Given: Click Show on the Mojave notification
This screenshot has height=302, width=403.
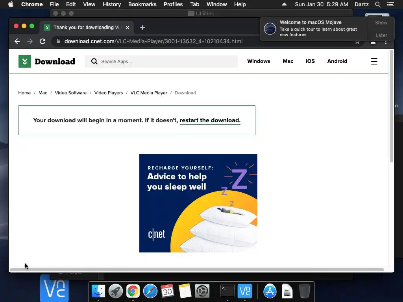Looking at the screenshot, I should point(381,22).
